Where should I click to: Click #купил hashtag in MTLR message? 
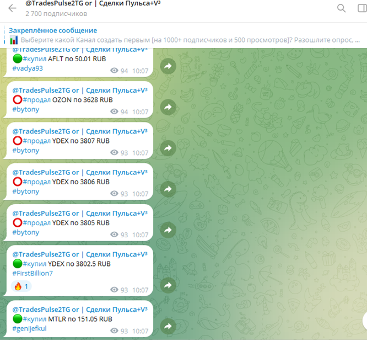coord(35,319)
